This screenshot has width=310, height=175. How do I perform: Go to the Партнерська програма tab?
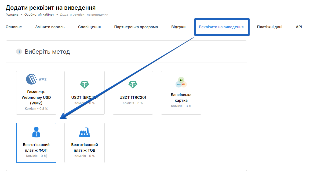click(136, 27)
